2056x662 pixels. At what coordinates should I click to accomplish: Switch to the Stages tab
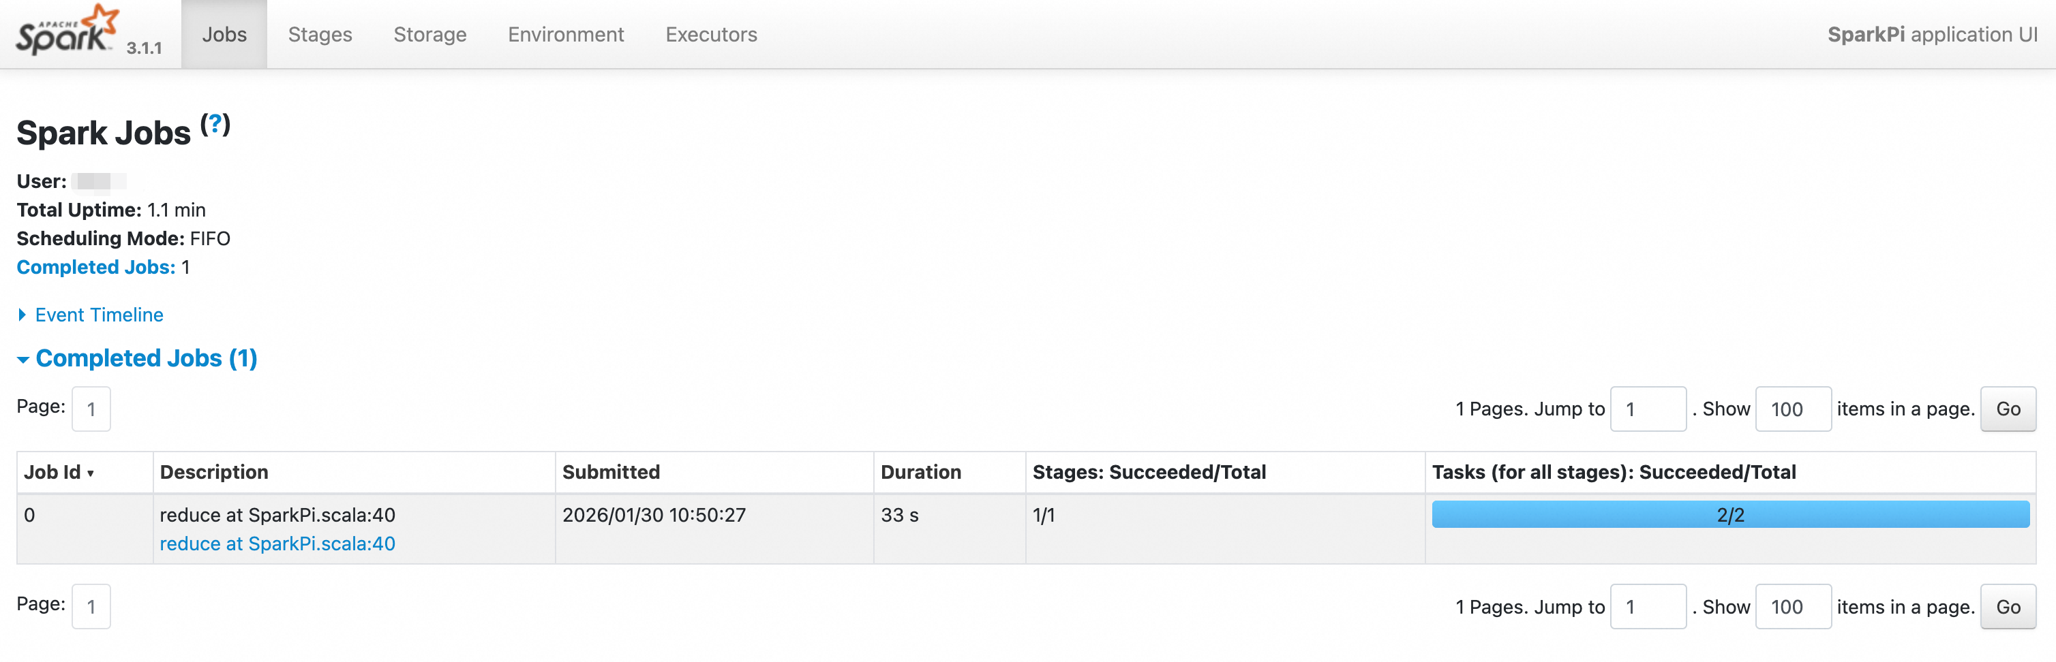point(320,34)
